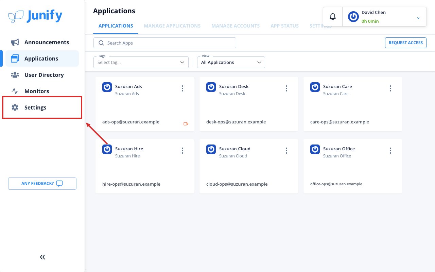This screenshot has height=272, width=435.
Task: Collapse the sidebar with double chevron
Action: point(42,257)
